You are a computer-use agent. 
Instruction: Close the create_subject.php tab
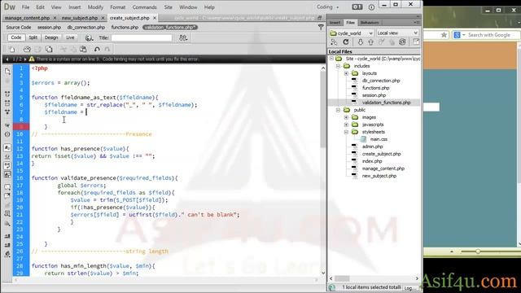click(x=155, y=18)
